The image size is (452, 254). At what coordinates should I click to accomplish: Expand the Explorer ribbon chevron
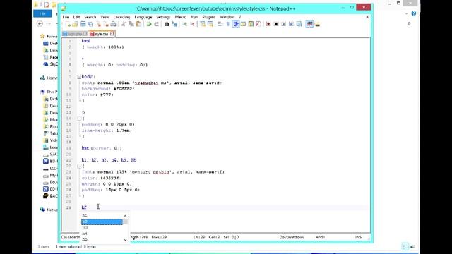click(407, 13)
